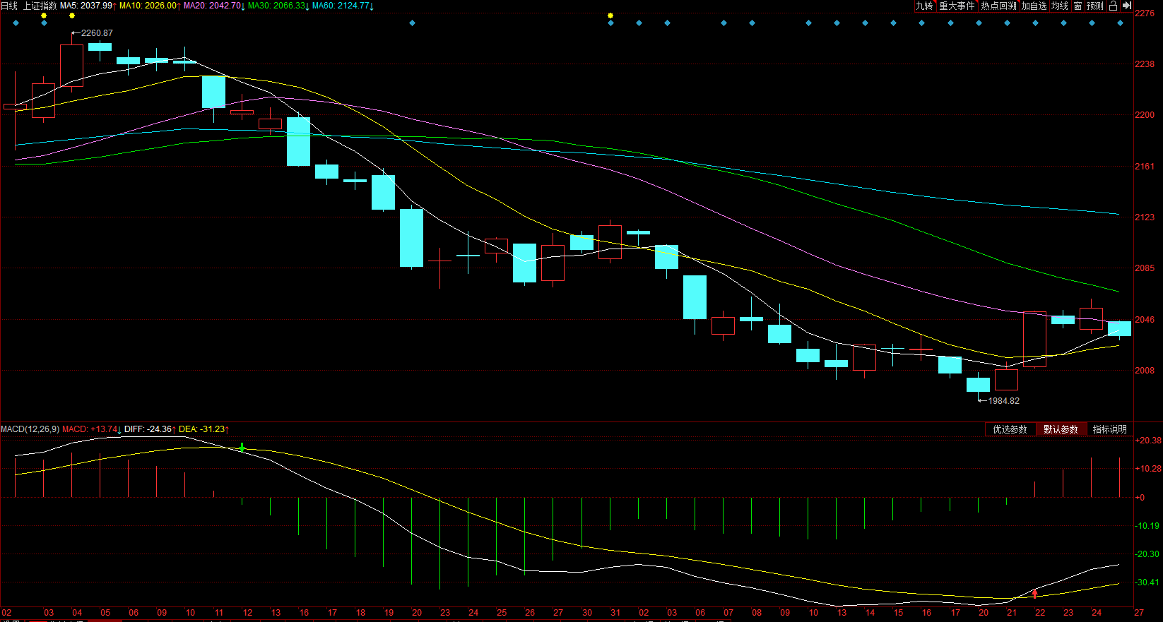
Task: Click the 2085 price axis label
Action: tap(1145, 268)
